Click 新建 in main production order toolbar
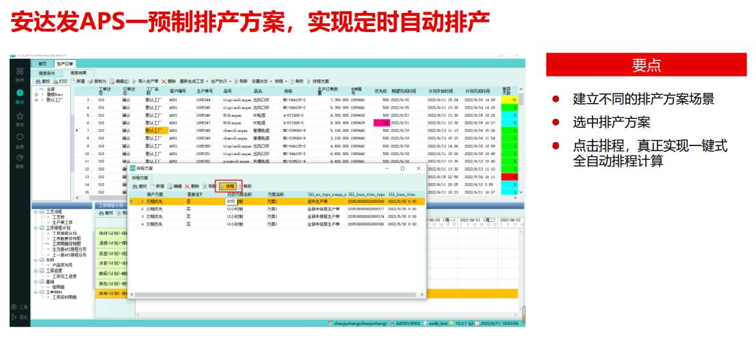The image size is (756, 362). 77,81
